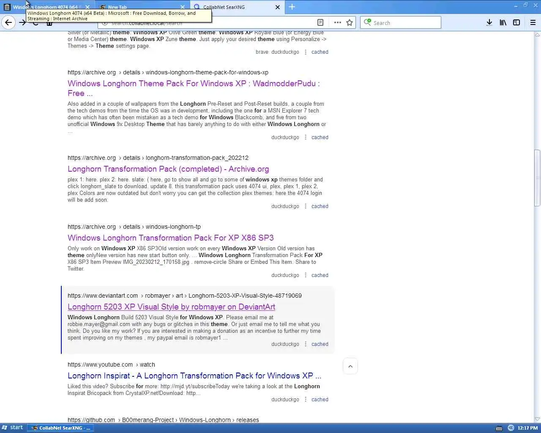Open the Firefox hamburger menu
The height and width of the screenshot is (433, 541).
point(533,22)
